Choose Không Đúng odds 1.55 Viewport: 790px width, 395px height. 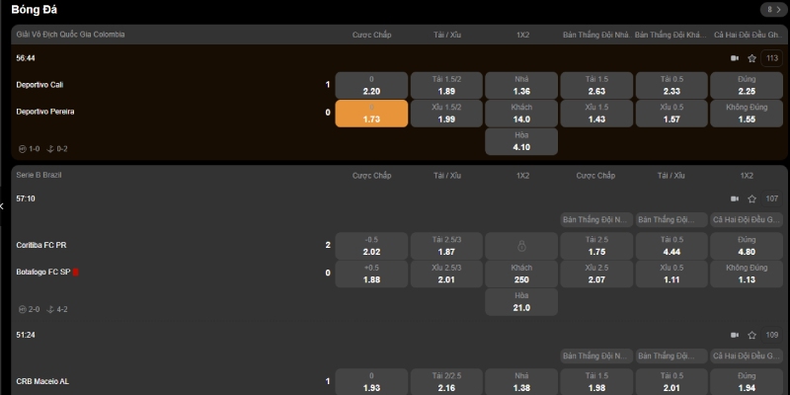[747, 113]
